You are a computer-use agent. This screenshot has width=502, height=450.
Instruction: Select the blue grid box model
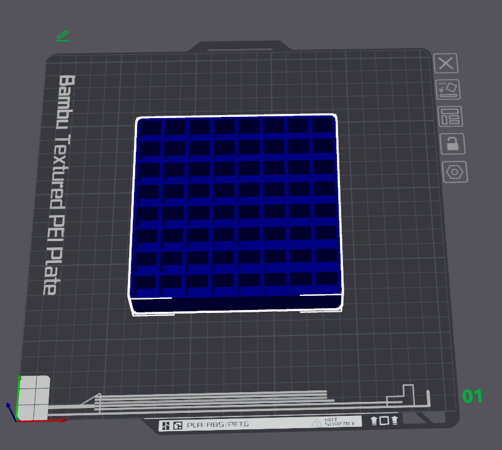236,214
